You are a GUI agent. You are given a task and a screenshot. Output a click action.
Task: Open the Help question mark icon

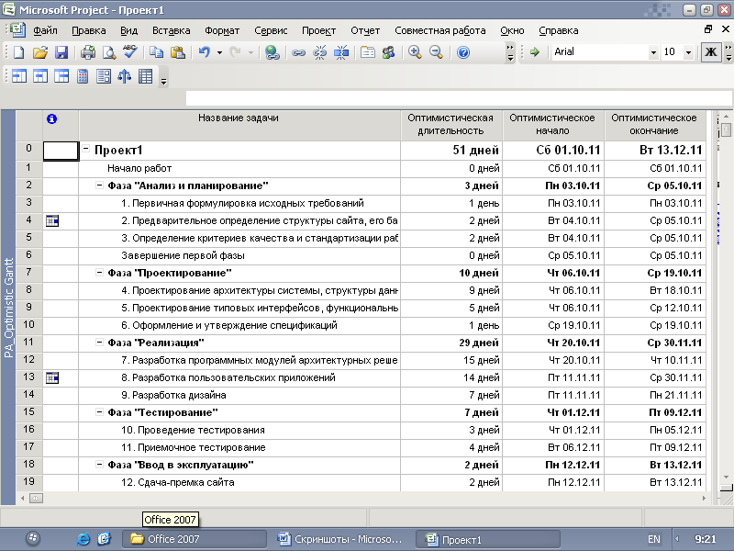click(463, 52)
